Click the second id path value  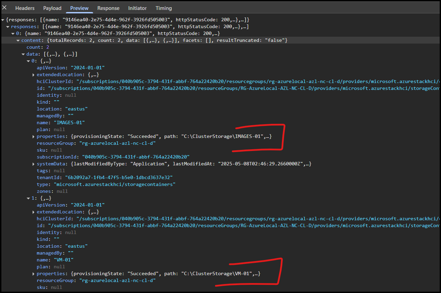pos(244,226)
